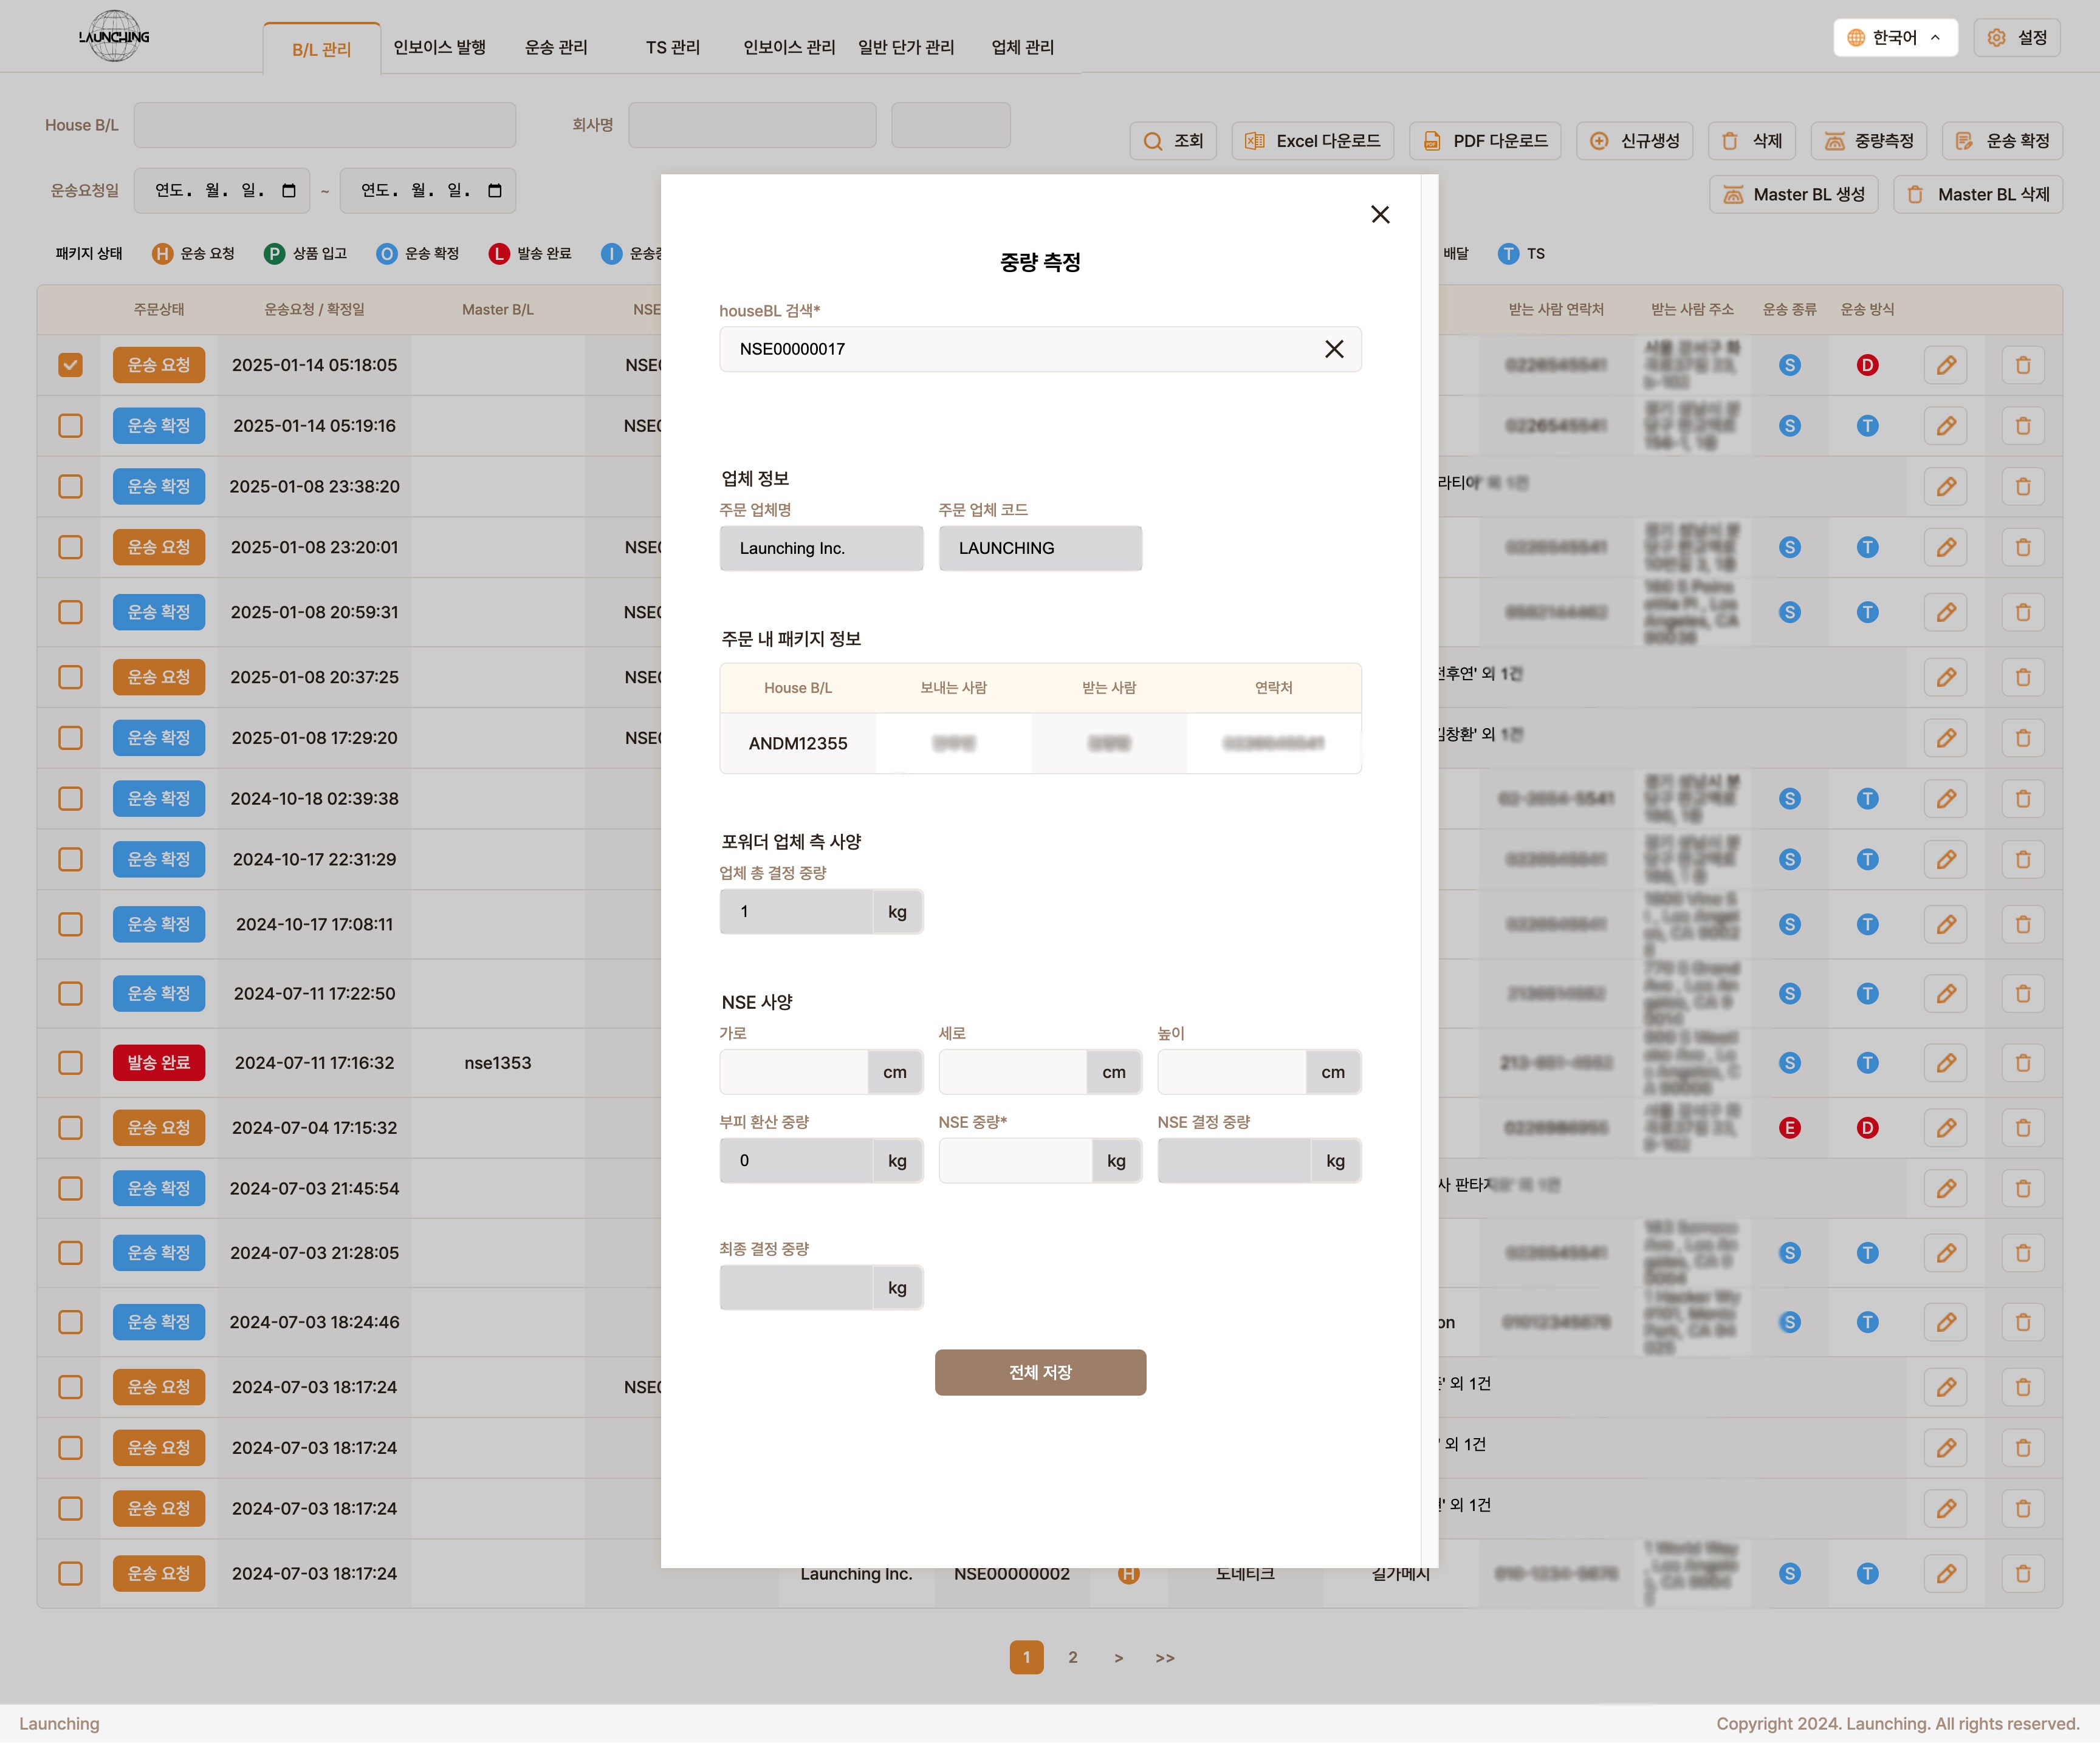Click the 조회 search magnifier button

click(1173, 141)
